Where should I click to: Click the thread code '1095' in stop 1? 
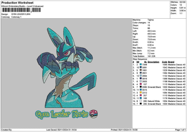[x=165, y=64]
